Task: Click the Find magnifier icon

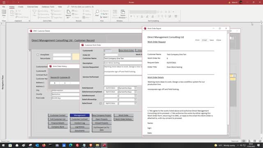Action: (97, 12)
